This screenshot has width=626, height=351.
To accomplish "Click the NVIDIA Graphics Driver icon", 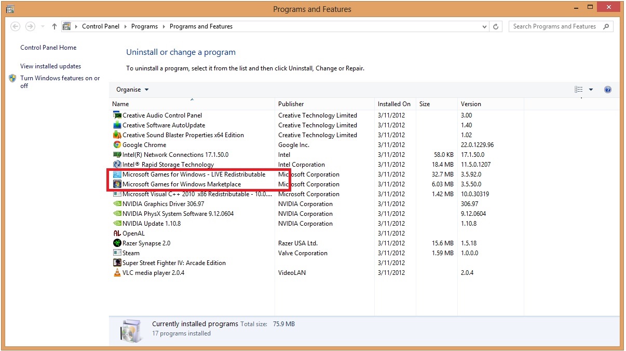I will (x=117, y=204).
